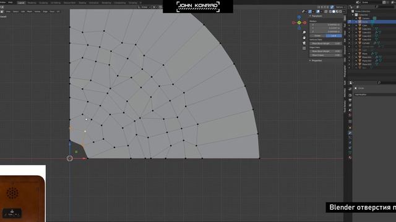Select the Global transform button
The width and height of the screenshot is (396, 222).
click(x=317, y=36)
